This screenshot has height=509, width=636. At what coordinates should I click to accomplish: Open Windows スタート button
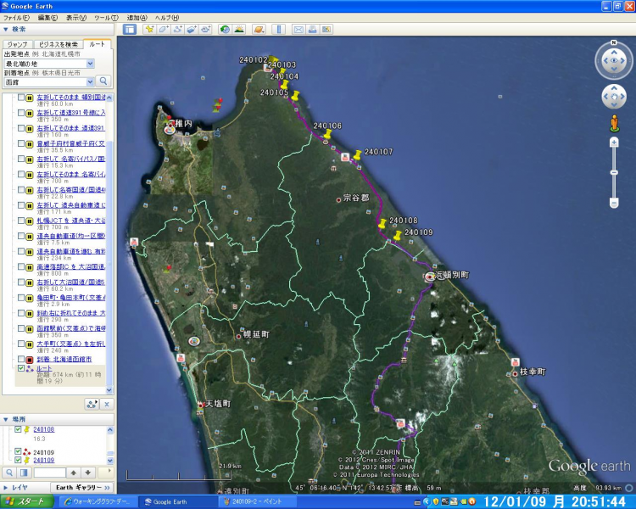coord(27,501)
